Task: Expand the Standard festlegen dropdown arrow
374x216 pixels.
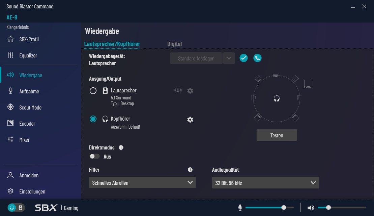Action: [229, 58]
